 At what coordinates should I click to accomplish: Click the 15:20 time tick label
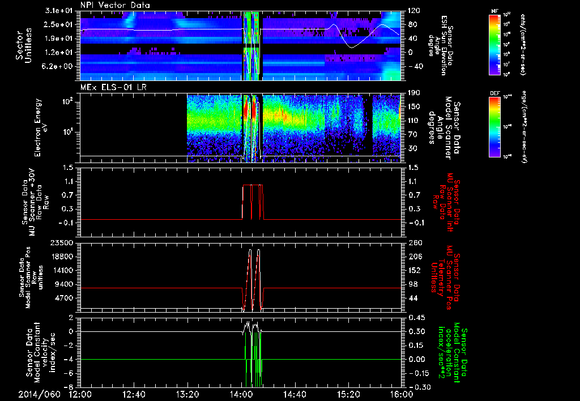coord(348,395)
